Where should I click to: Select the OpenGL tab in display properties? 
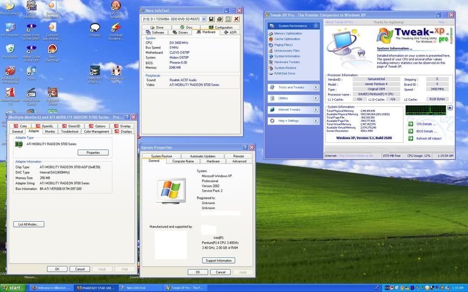pos(44,126)
